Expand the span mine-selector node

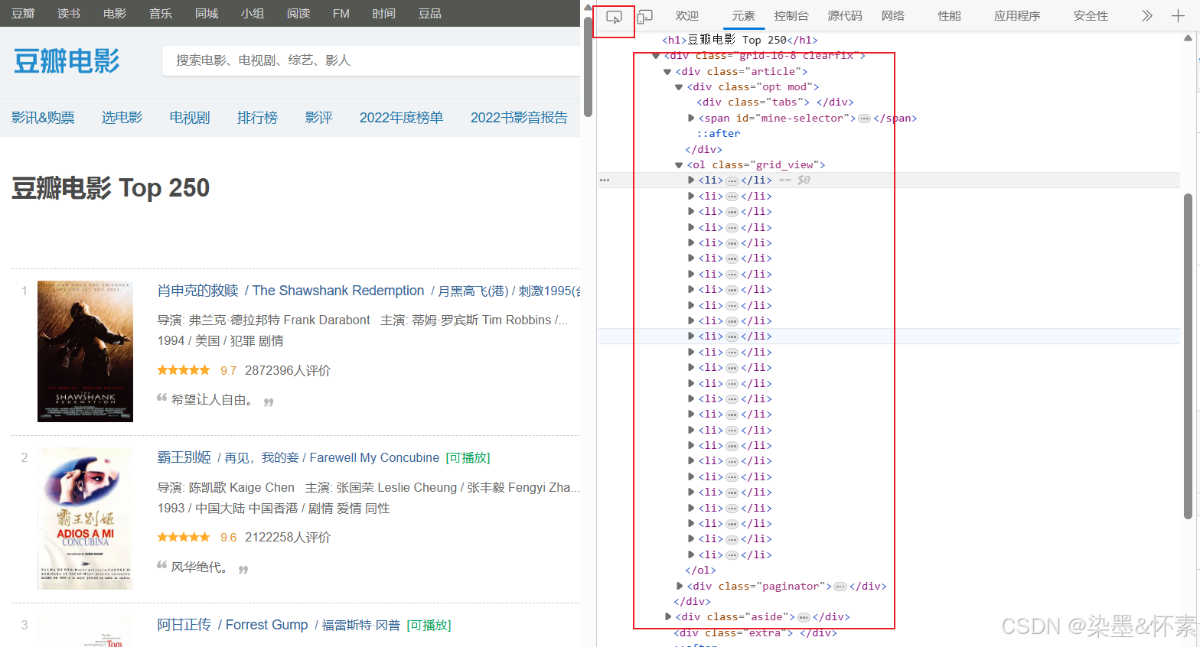(x=691, y=118)
